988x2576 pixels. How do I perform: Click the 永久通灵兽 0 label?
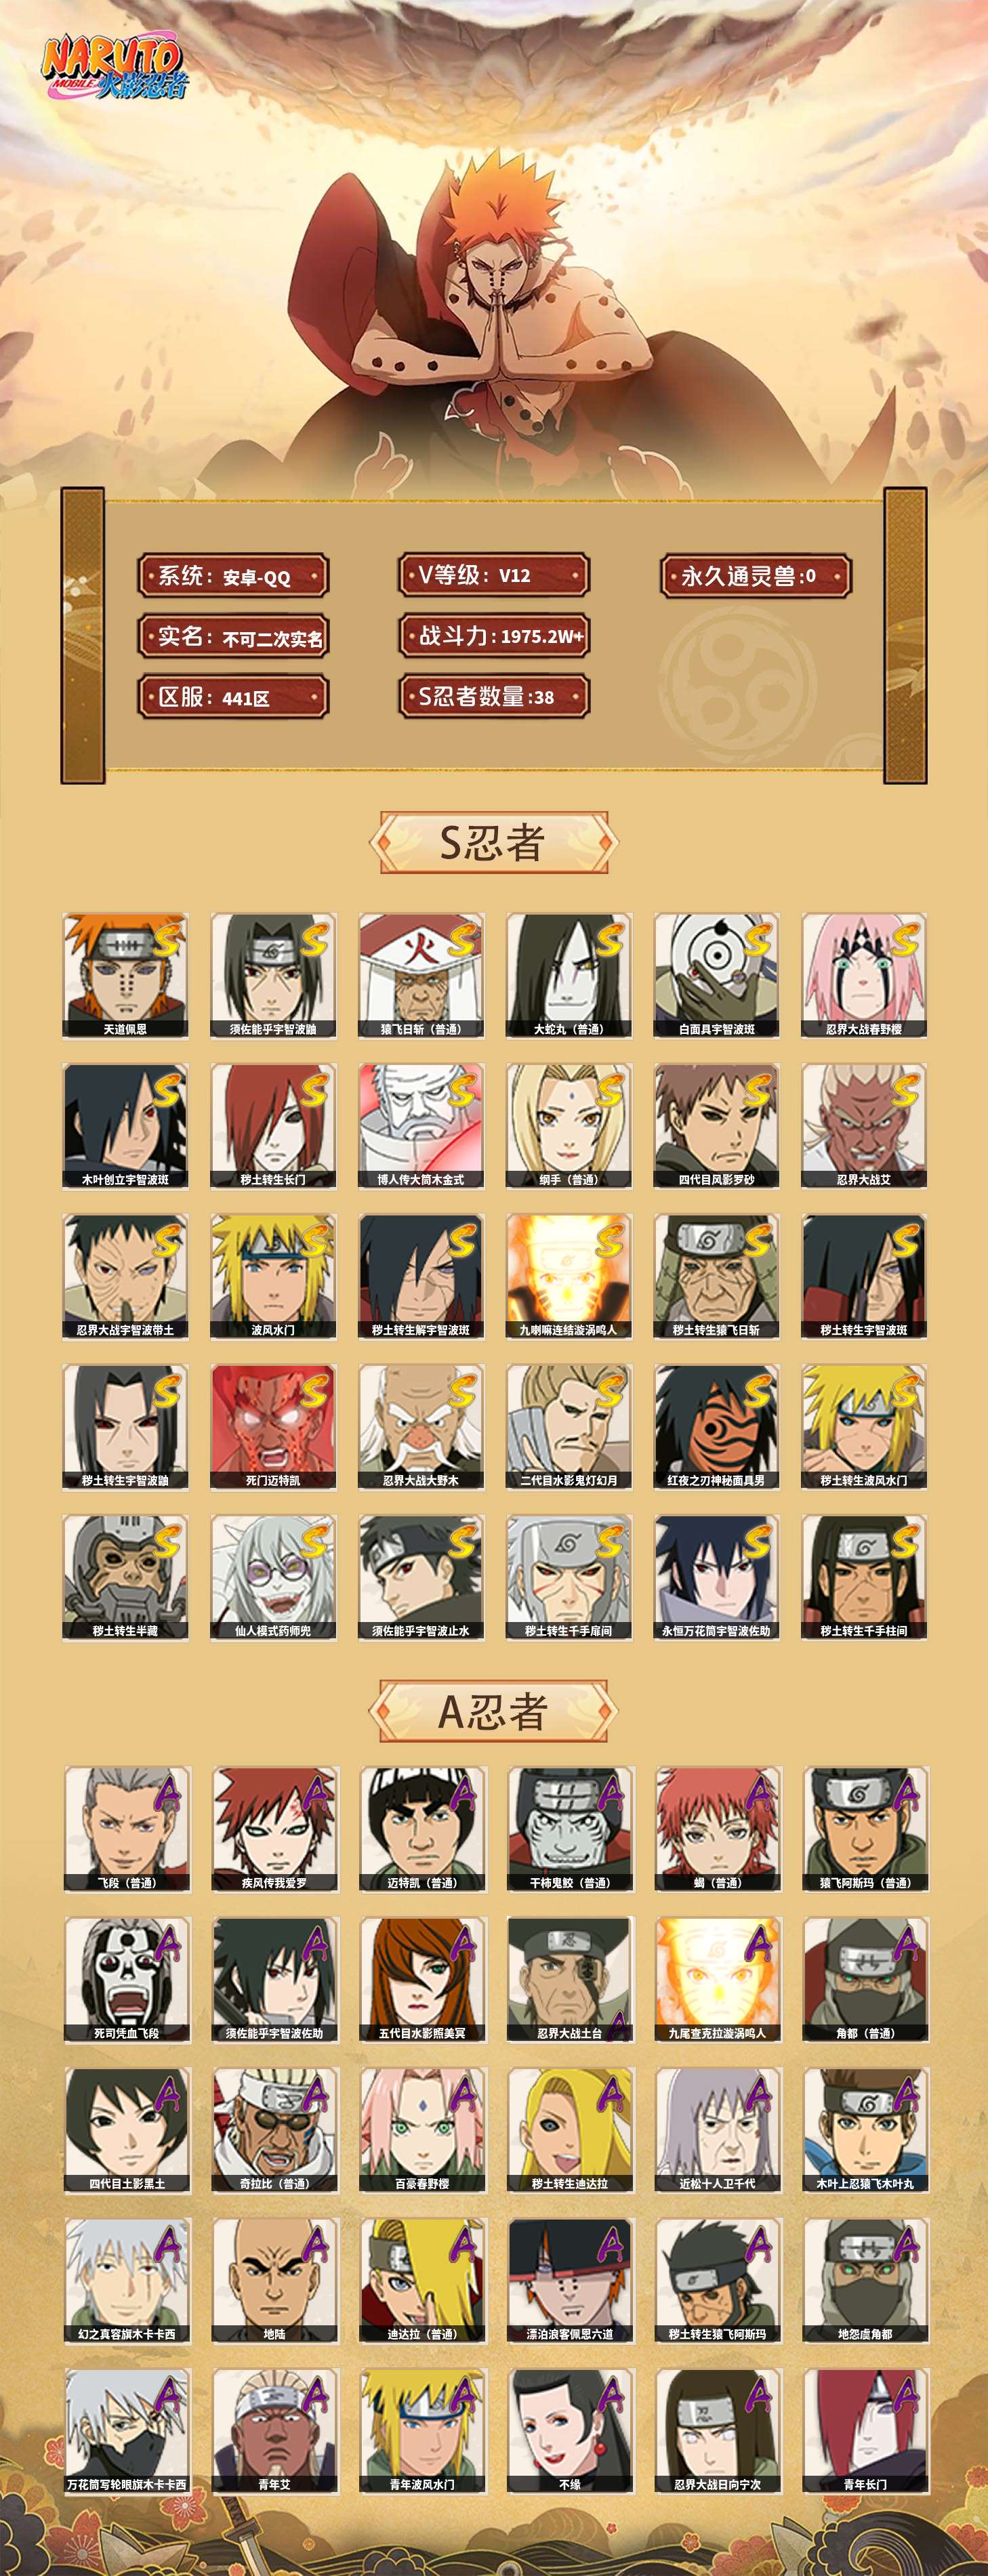[x=756, y=576]
